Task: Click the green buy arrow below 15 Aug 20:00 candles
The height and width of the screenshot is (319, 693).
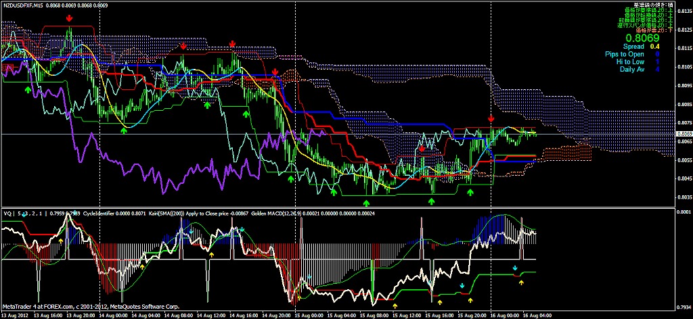Action: click(471, 192)
